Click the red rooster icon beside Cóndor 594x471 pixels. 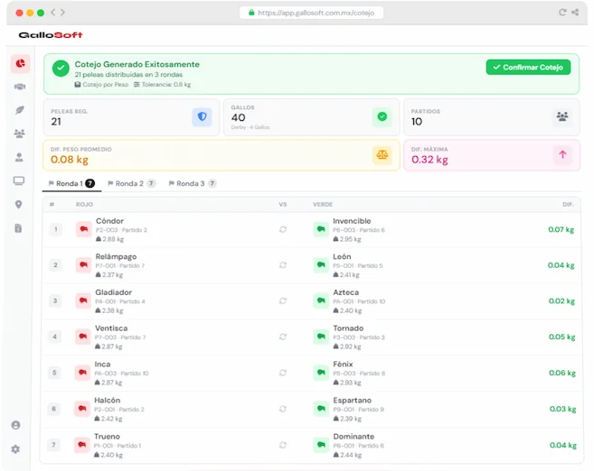[x=84, y=229]
